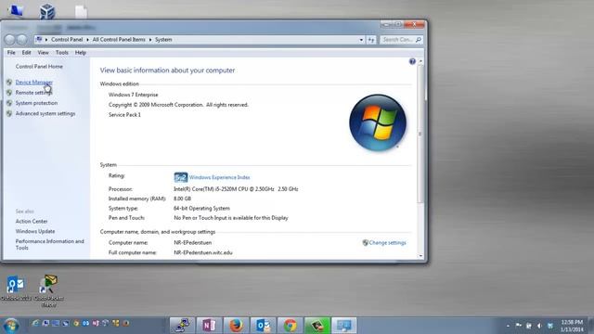Open the Edit menu
The width and height of the screenshot is (594, 334).
tap(26, 53)
